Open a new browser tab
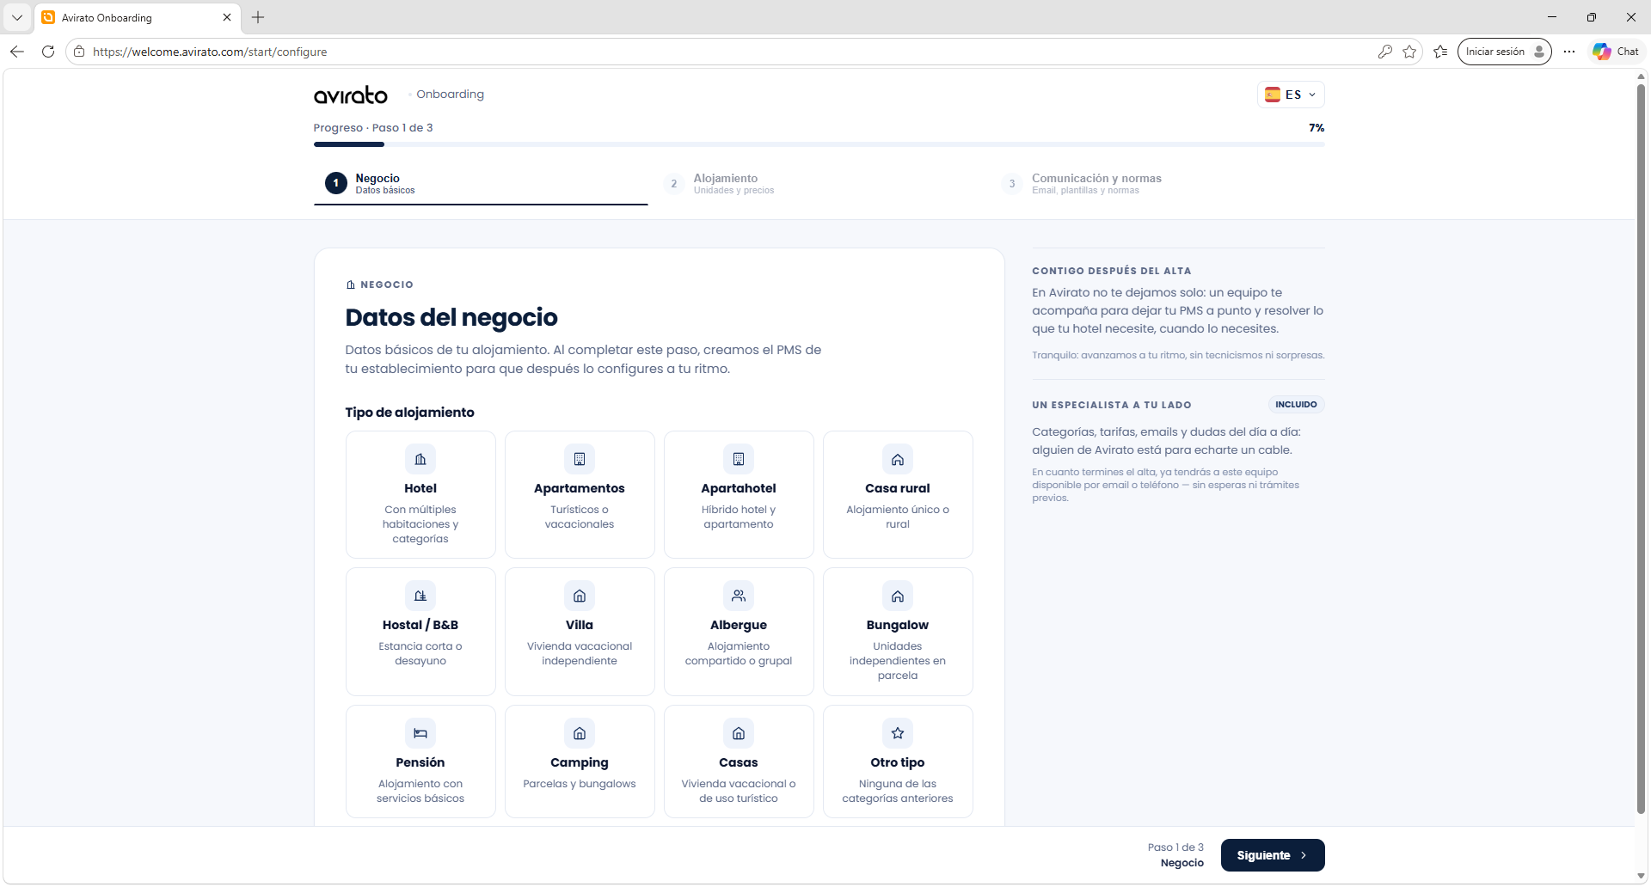Image resolution: width=1651 pixels, height=887 pixels. pyautogui.click(x=258, y=17)
